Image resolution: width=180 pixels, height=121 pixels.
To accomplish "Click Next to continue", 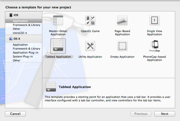I will [x=164, y=114].
